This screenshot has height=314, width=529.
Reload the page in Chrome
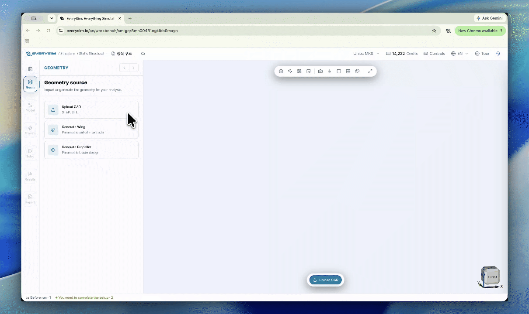point(49,31)
